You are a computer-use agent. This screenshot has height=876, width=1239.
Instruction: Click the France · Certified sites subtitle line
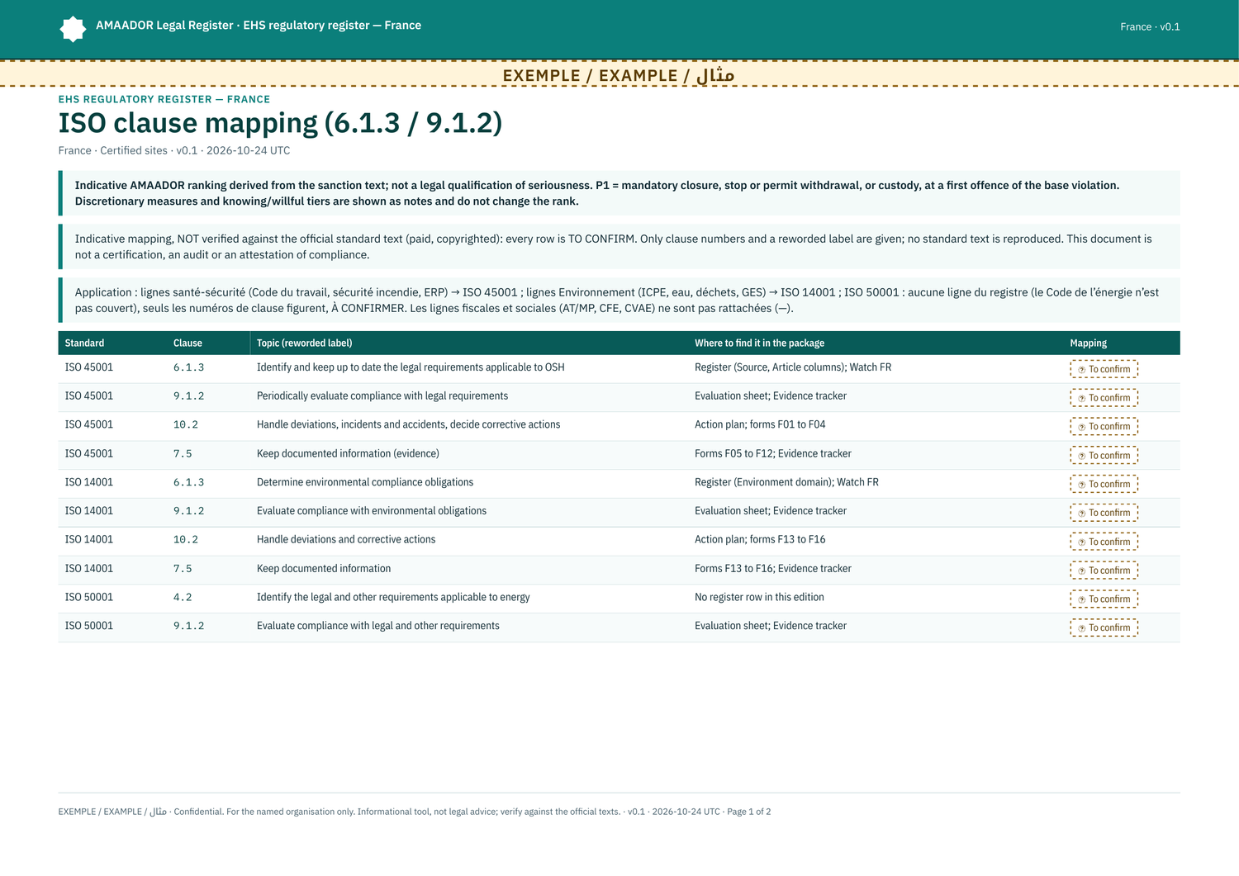[174, 150]
